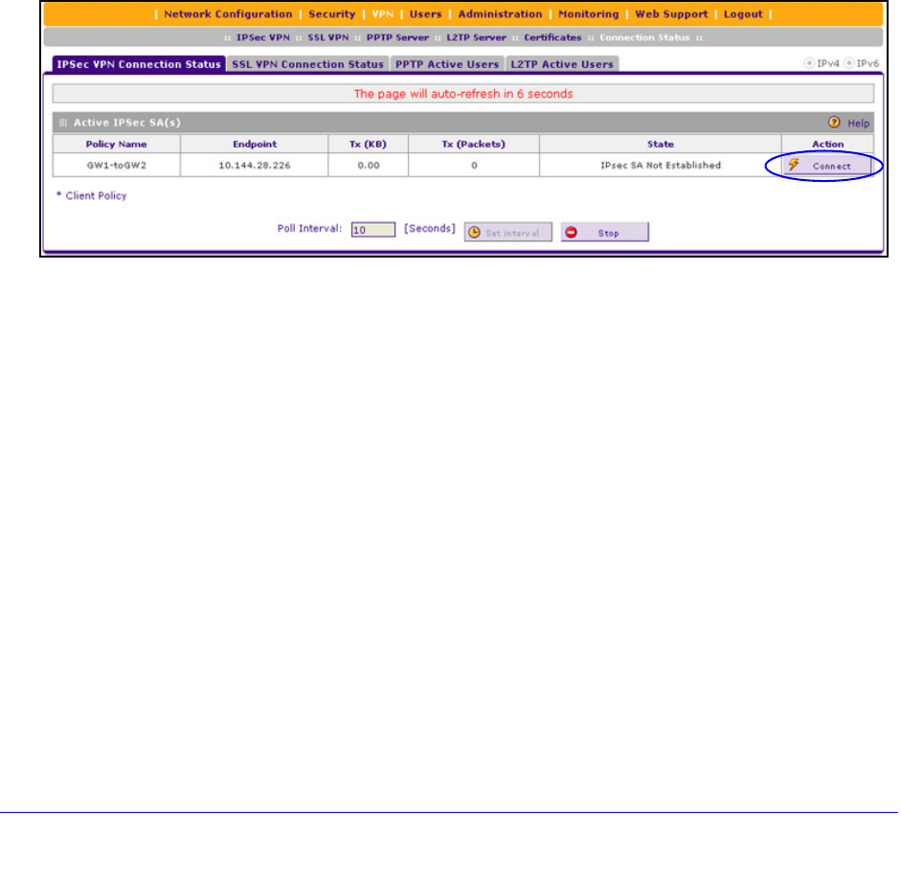Image resolution: width=901 pixels, height=877 pixels.
Task: Open the Users menu
Action: coord(425,13)
